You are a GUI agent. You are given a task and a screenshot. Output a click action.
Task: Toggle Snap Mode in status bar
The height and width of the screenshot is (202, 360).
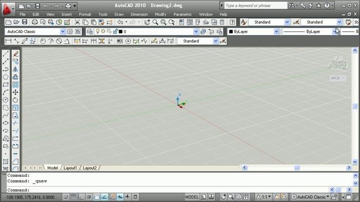pyautogui.click(x=66, y=197)
